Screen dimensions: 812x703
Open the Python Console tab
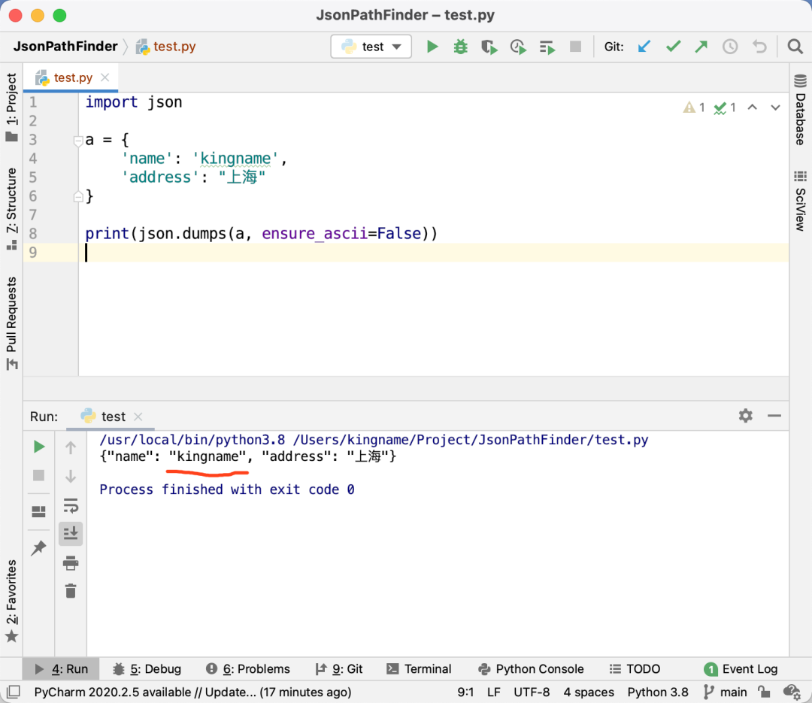click(531, 669)
